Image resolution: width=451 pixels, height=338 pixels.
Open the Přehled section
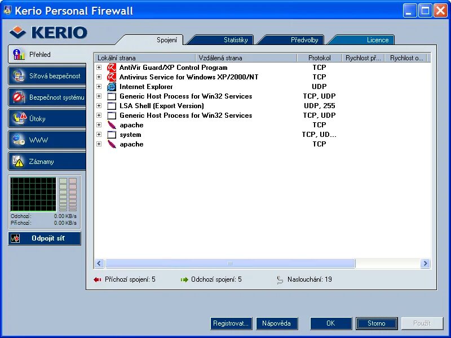pyautogui.click(x=47, y=54)
